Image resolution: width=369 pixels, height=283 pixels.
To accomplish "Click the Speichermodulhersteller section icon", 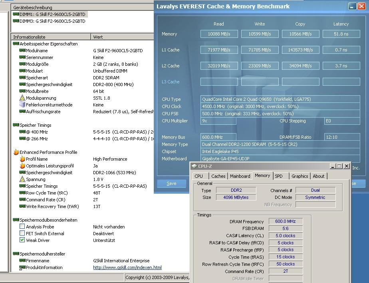I will pyautogui.click(x=16, y=254).
